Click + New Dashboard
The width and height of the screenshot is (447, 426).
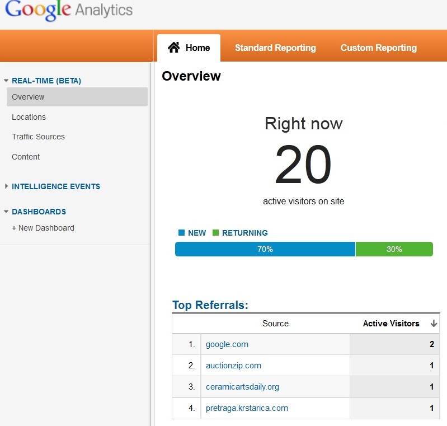43,228
